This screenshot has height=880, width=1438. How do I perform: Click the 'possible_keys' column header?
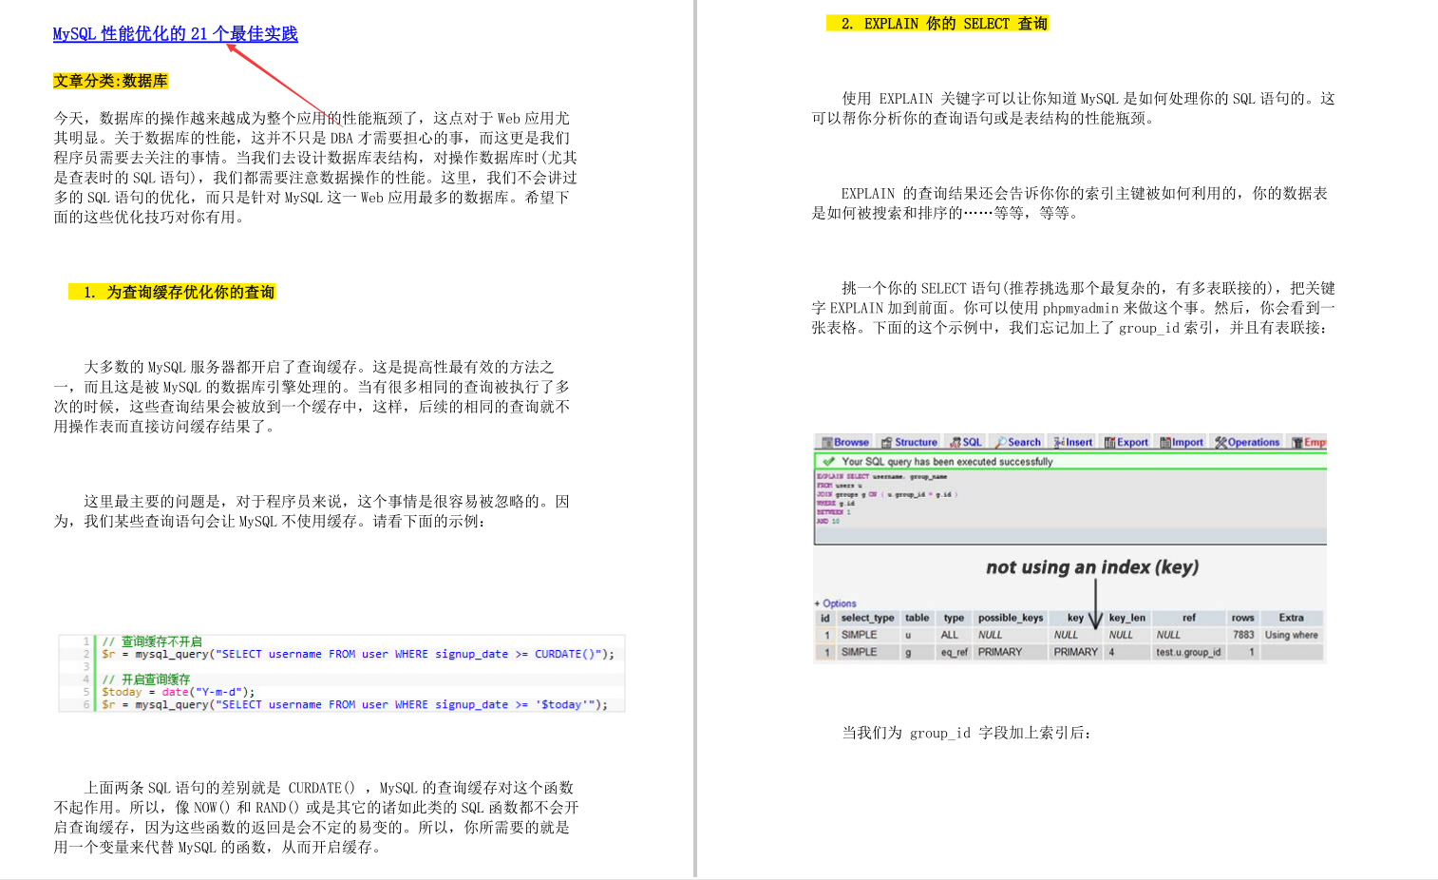tap(1011, 618)
